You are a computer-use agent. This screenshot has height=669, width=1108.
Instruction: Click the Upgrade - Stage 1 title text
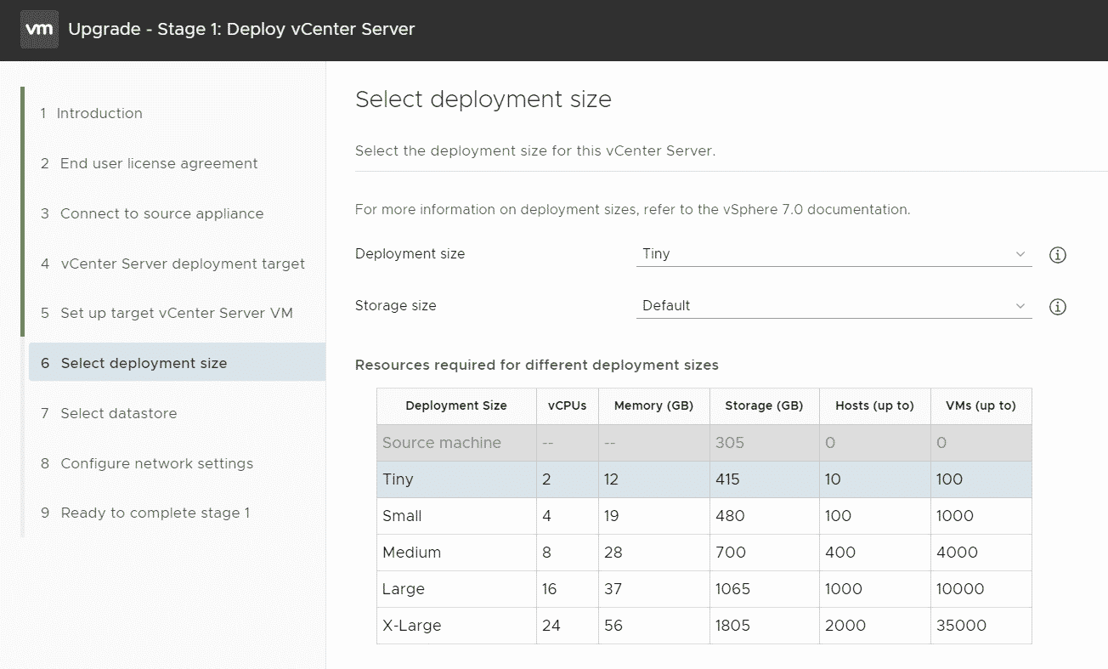coord(241,29)
